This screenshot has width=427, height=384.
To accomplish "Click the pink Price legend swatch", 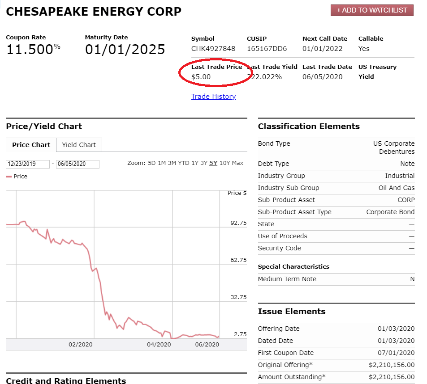I will [x=9, y=177].
